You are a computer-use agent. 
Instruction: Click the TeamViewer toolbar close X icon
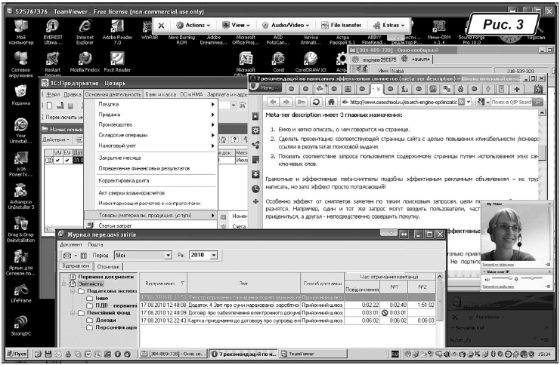click(x=161, y=25)
